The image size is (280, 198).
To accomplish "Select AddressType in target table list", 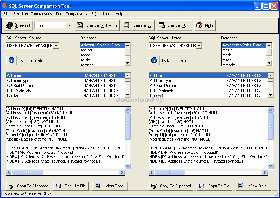I will (208, 81).
